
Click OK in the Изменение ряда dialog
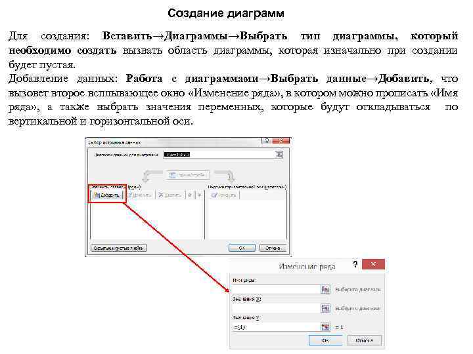tap(325, 340)
